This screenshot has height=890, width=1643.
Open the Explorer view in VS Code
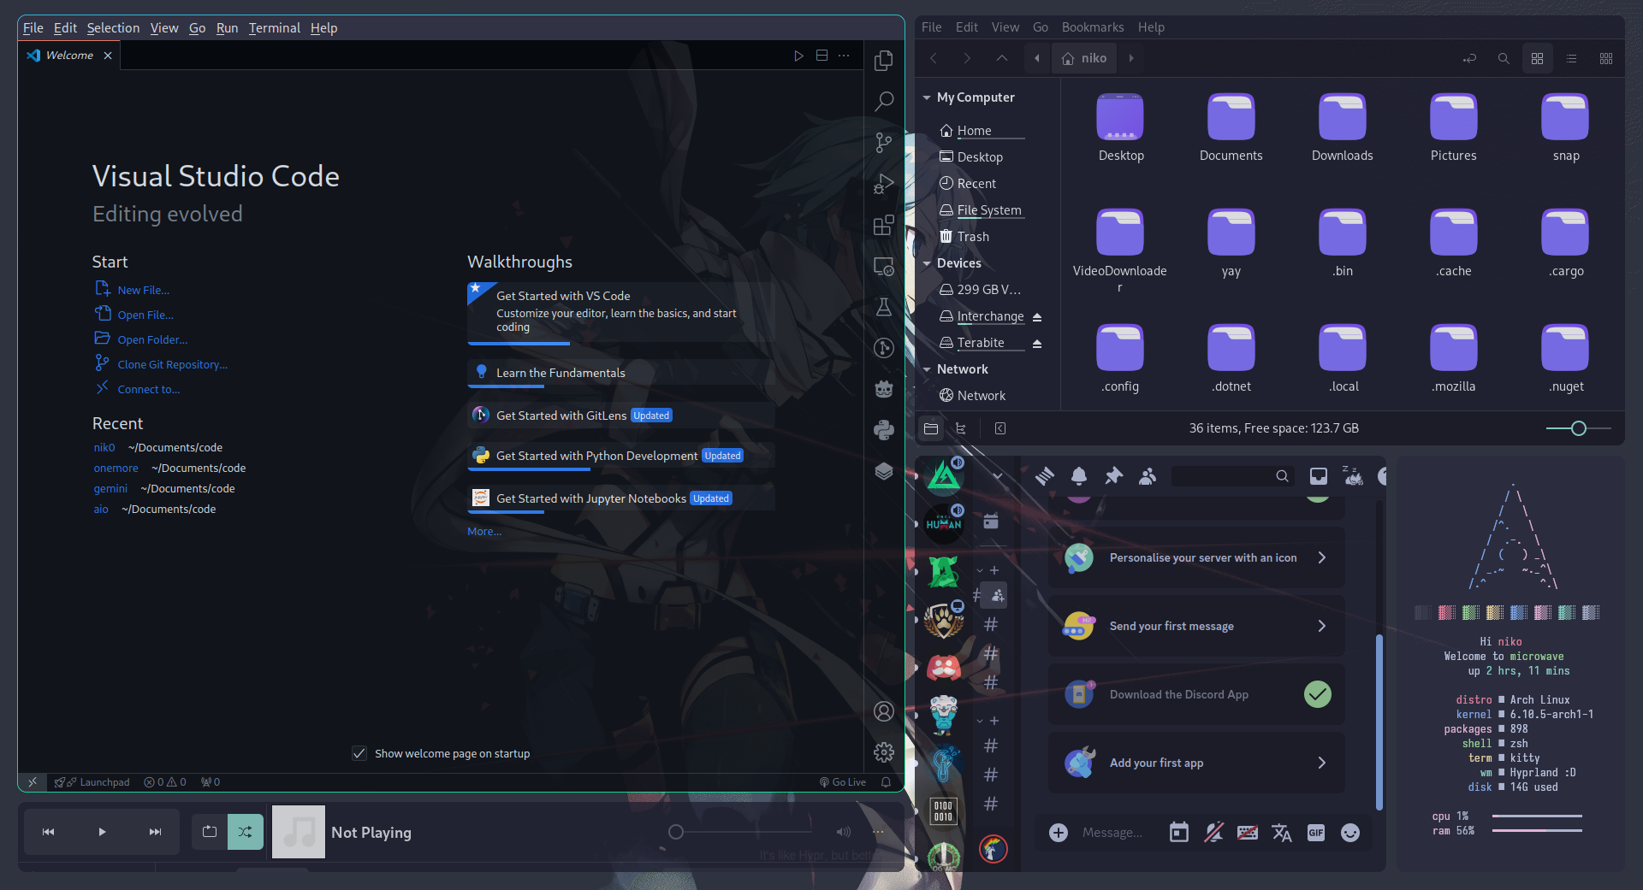coord(884,61)
